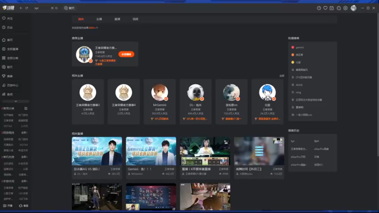This screenshot has height=213, width=379.
Task: Open the watch history clock icon in the title bar
Action: 319,8
